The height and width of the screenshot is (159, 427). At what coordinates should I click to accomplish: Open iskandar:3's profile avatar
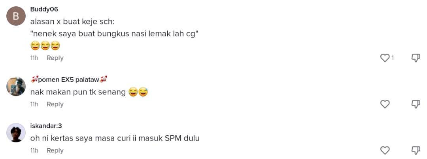point(16,132)
